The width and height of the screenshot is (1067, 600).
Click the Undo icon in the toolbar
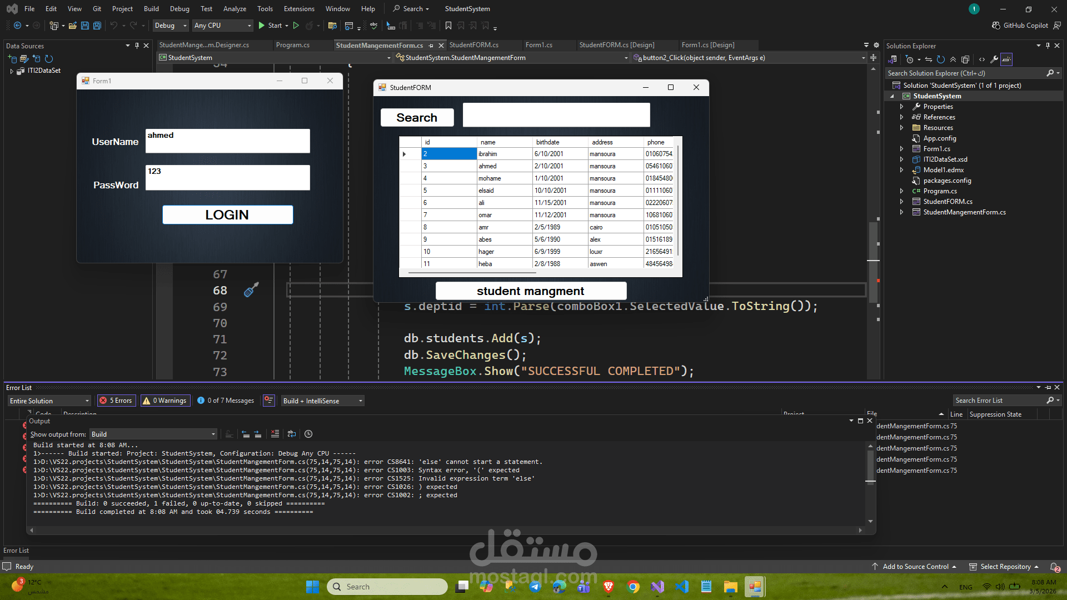click(x=113, y=26)
